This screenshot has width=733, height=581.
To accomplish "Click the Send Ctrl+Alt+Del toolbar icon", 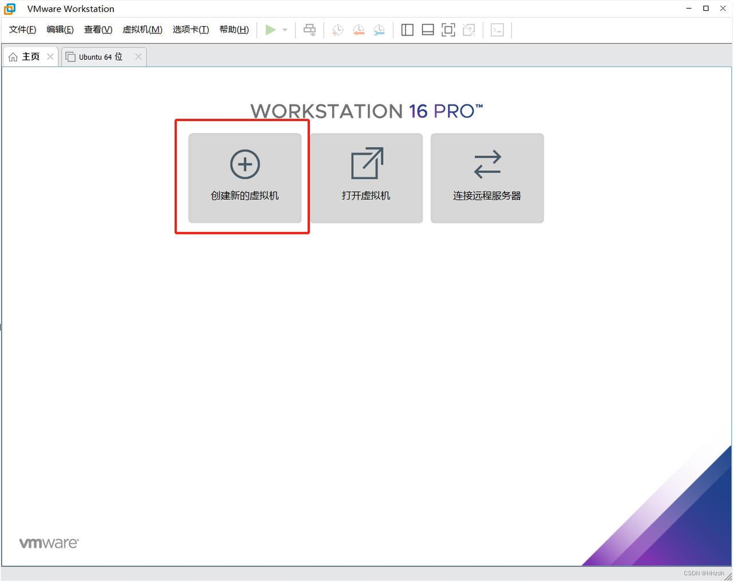I will point(309,30).
